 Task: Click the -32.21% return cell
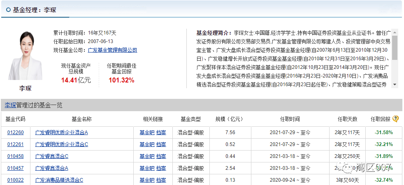pyautogui.click(x=384, y=144)
